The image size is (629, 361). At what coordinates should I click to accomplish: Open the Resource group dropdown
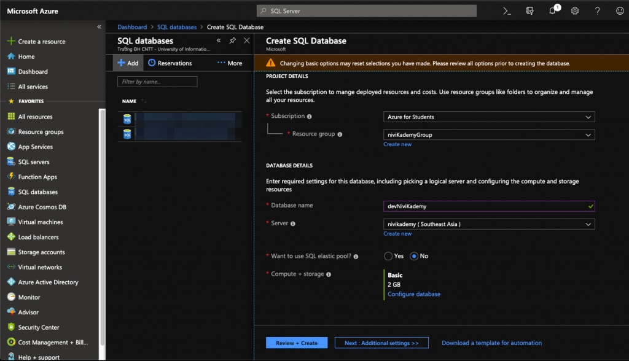pyautogui.click(x=489, y=135)
